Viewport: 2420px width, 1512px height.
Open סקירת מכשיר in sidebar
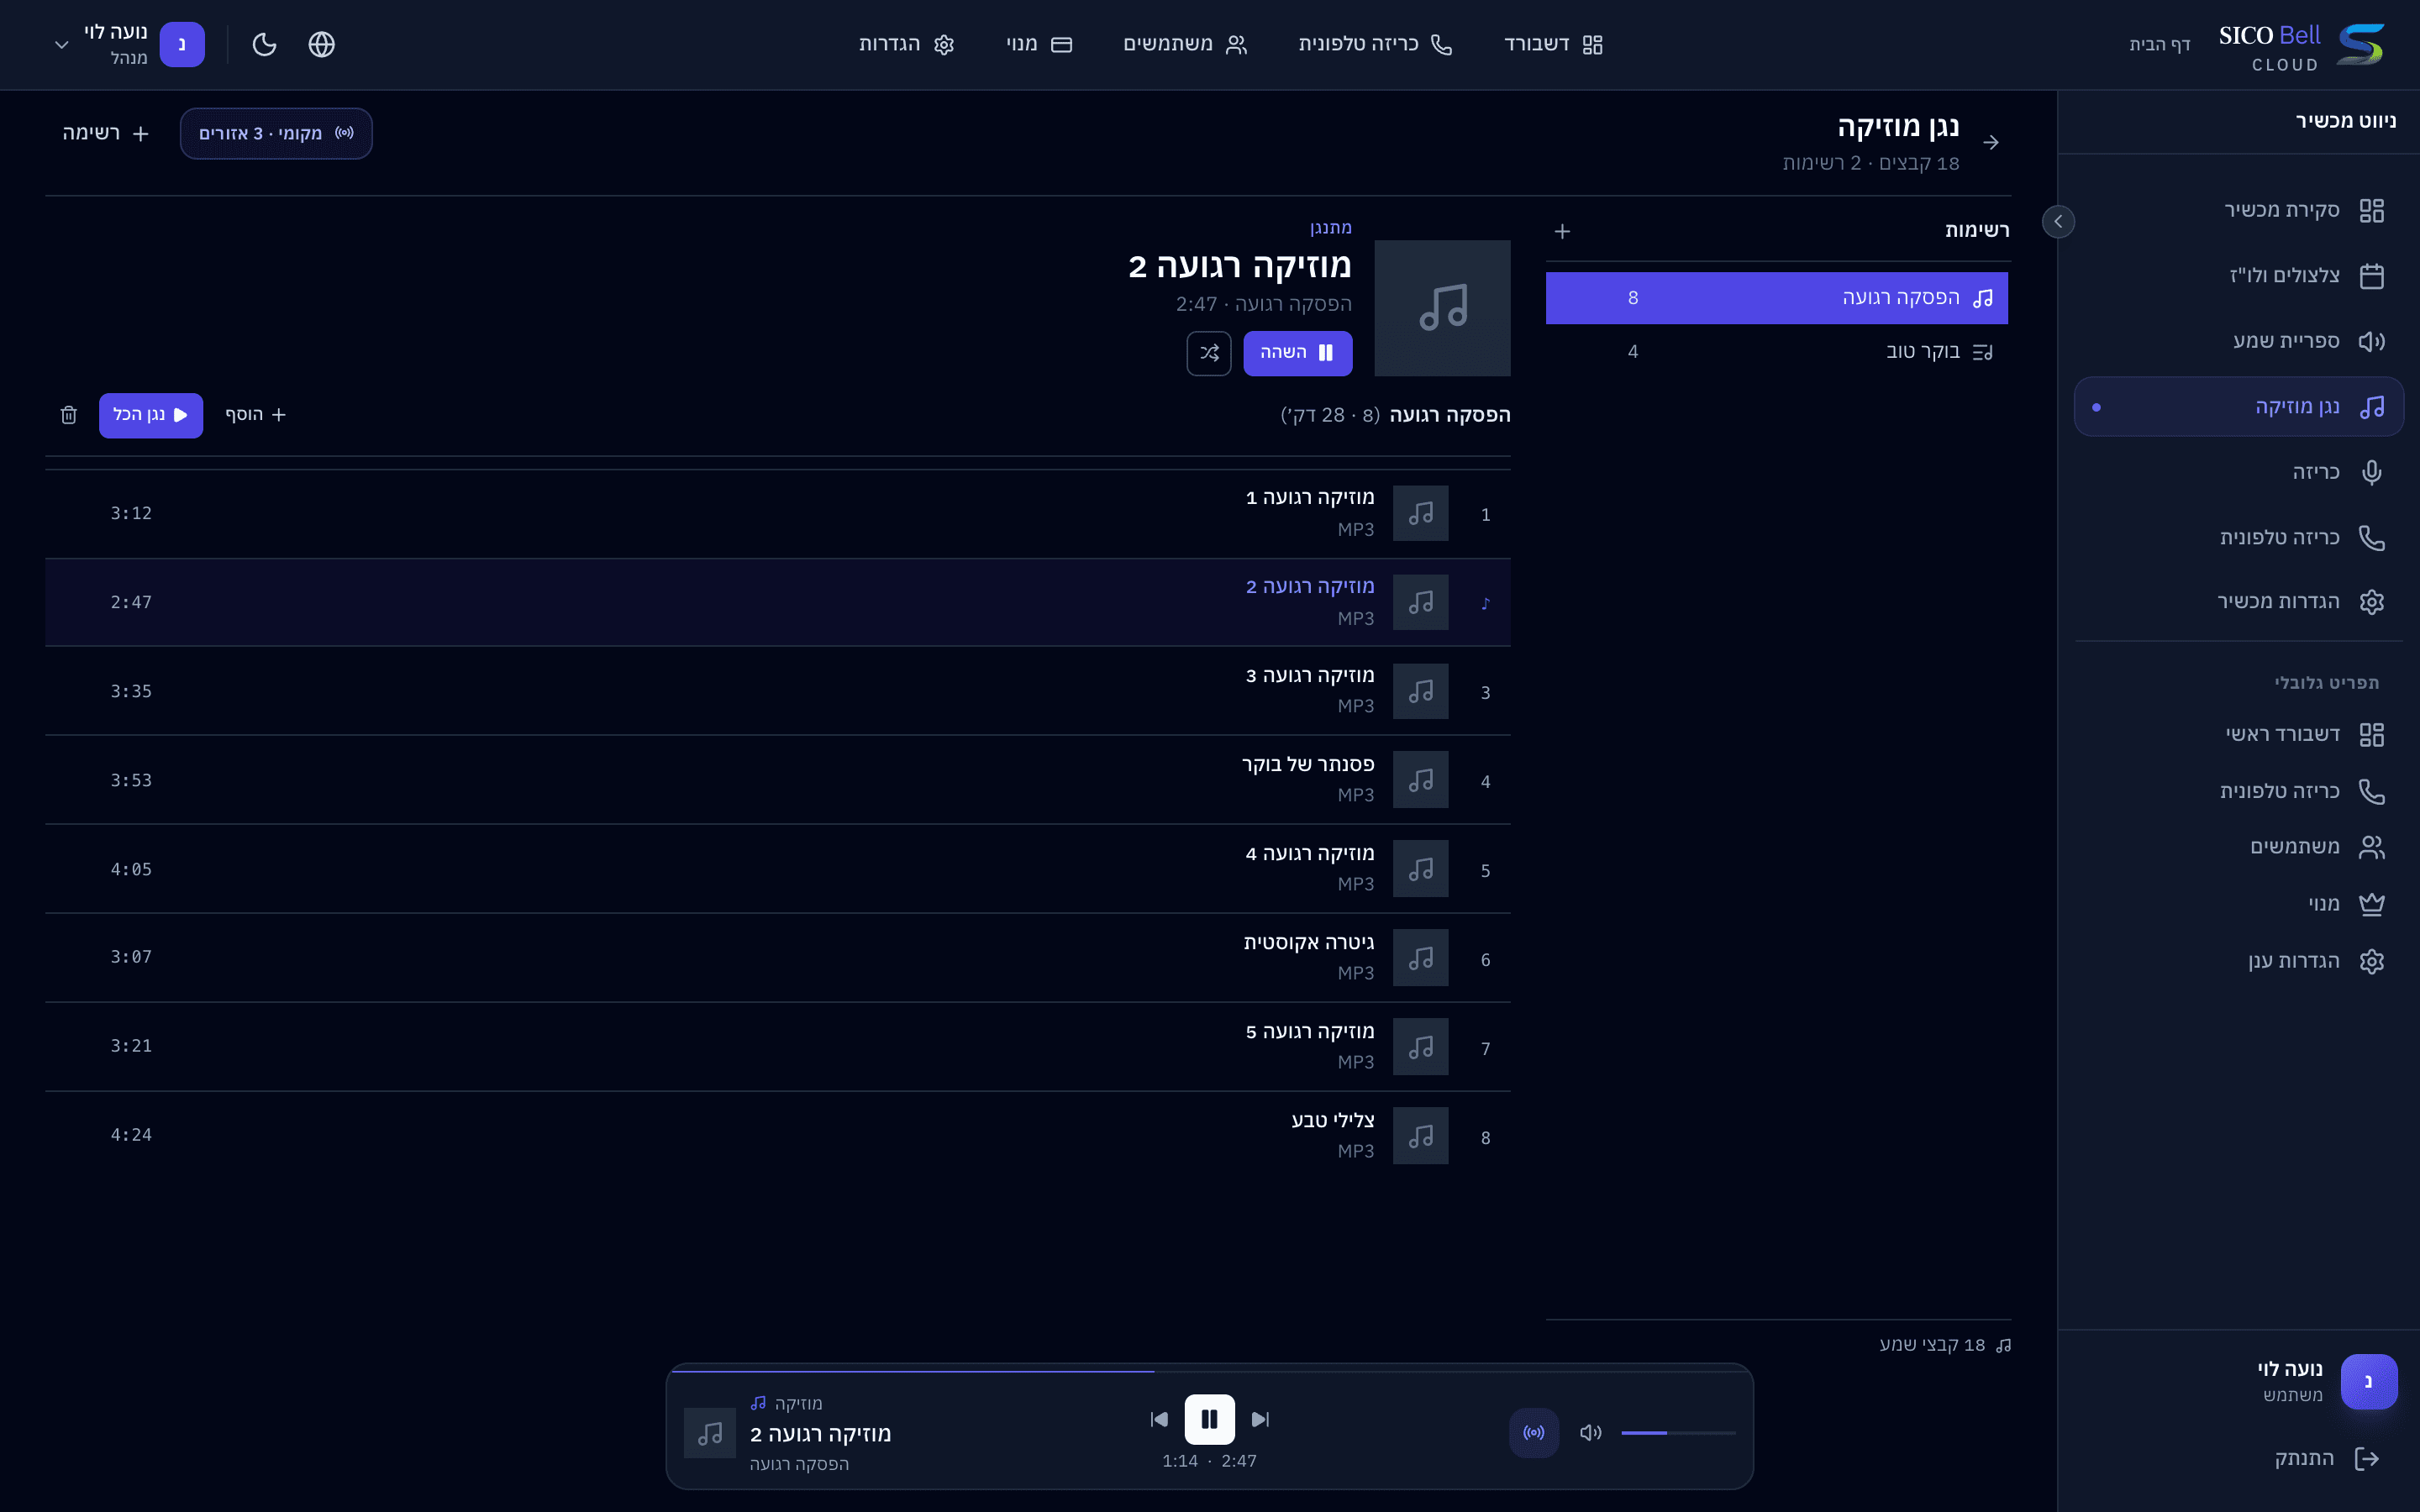pos(2239,210)
